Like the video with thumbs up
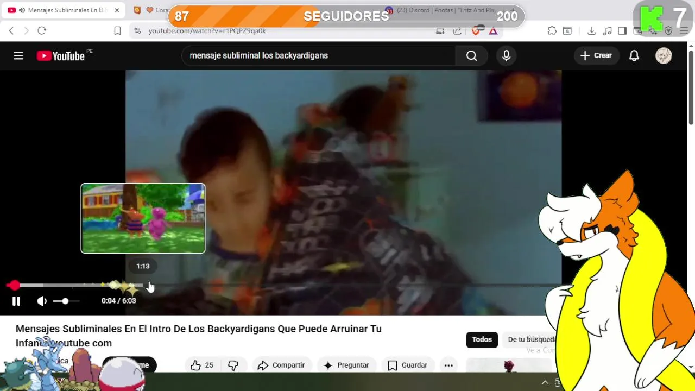 coord(201,365)
